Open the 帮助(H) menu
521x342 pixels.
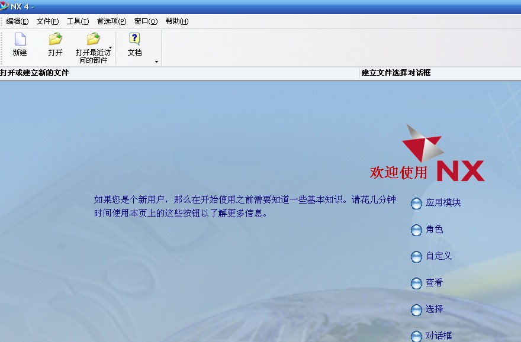click(x=177, y=21)
